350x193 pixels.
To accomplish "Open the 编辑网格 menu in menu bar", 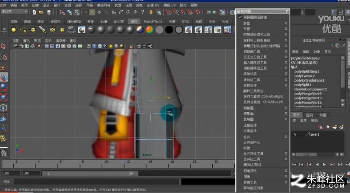I will point(104,5).
